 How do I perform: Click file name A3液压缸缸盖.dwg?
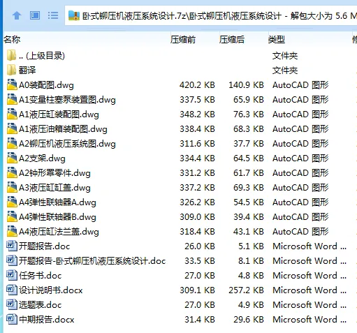[54, 188]
